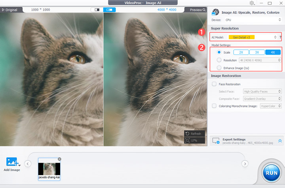Remove the cat thumbnail with X
This screenshot has height=188, width=285.
click(59, 159)
